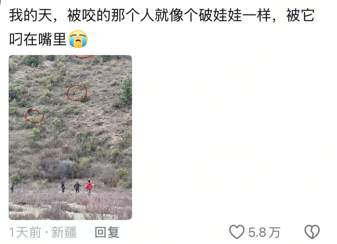Click the 回复 reply button
The width and height of the screenshot is (337, 244).
click(107, 232)
